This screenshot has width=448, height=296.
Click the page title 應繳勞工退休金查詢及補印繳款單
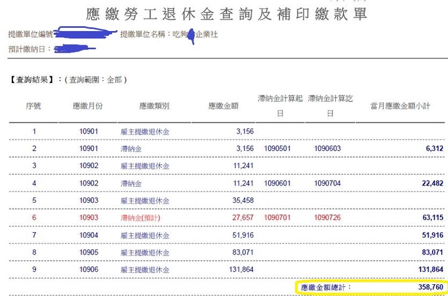(226, 14)
